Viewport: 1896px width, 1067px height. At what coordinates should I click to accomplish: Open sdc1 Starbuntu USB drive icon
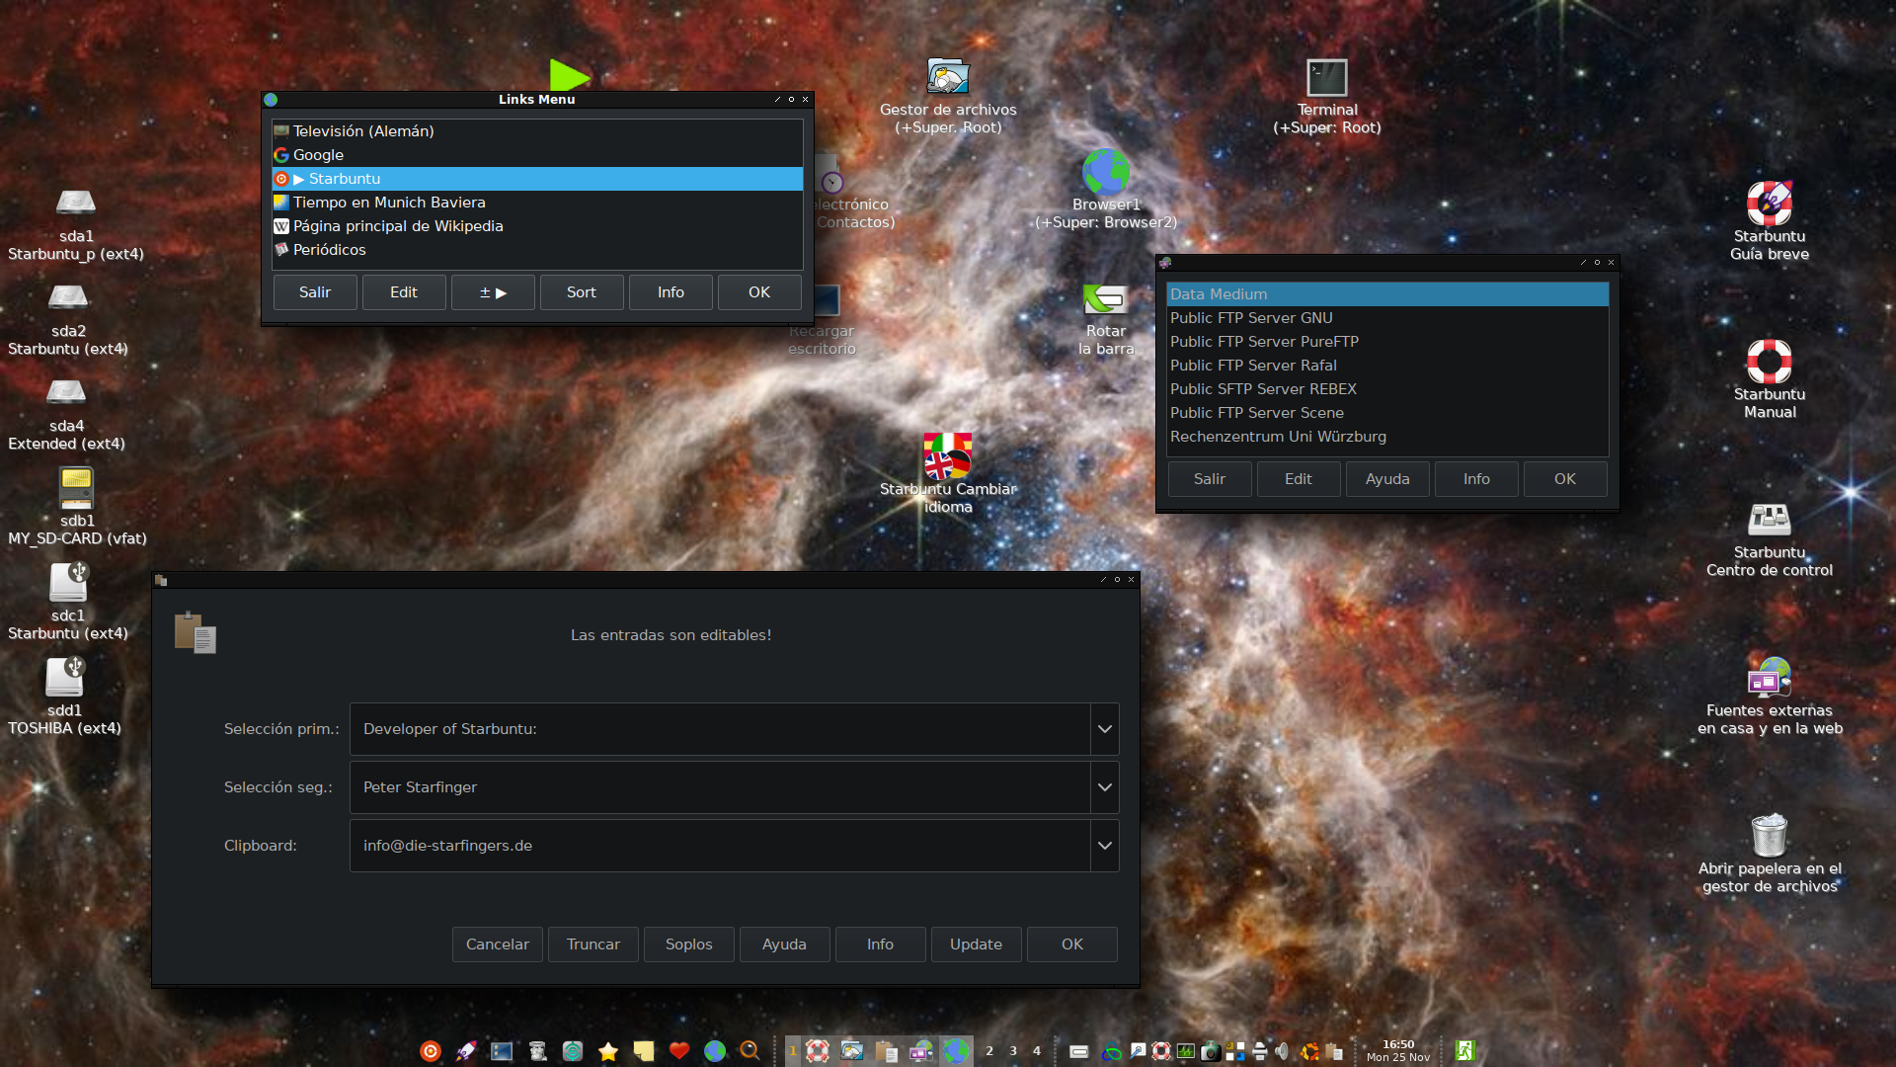(68, 582)
